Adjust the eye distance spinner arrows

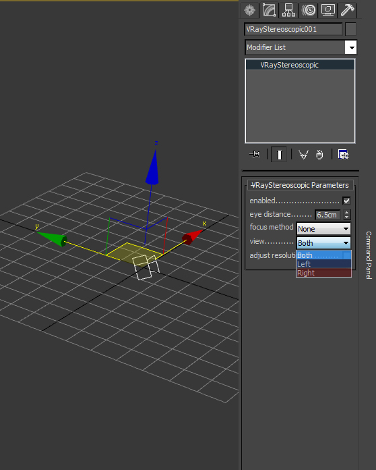[x=346, y=215]
